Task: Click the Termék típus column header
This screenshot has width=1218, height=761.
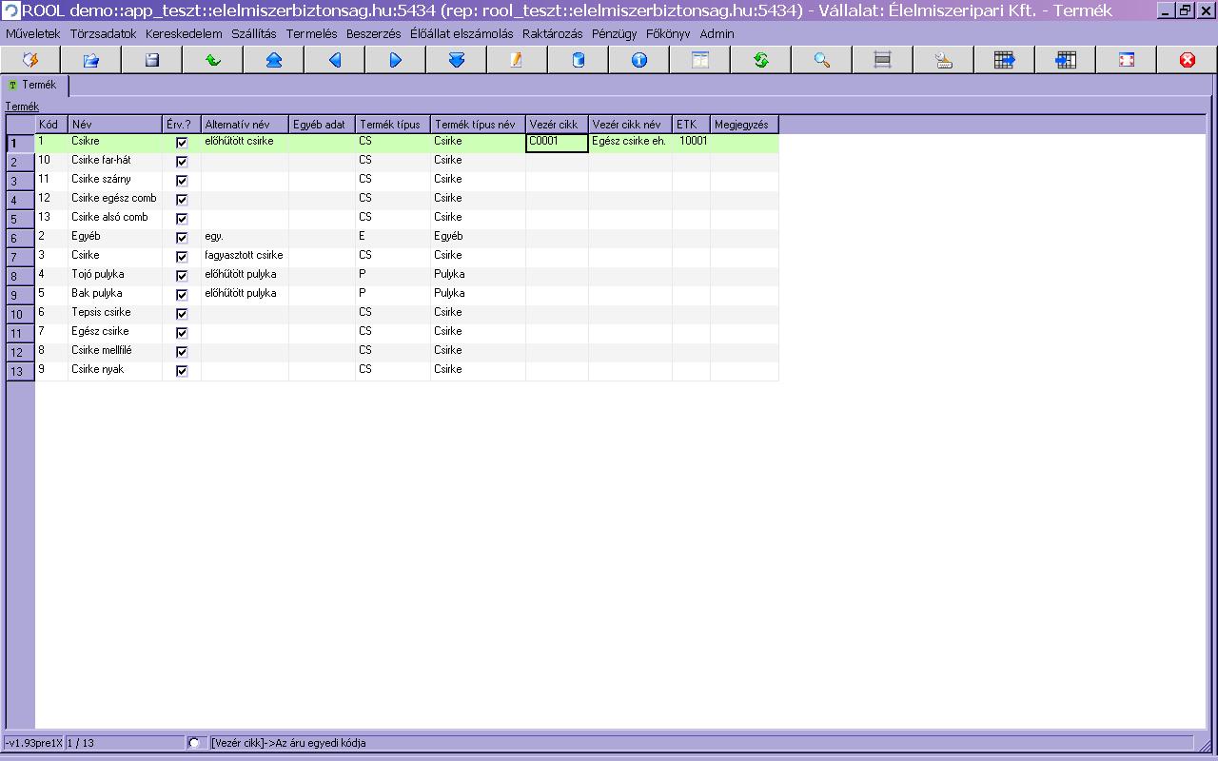Action: [x=392, y=125]
